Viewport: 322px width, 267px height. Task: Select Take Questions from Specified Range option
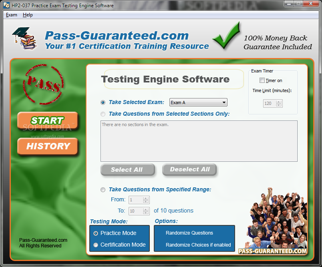pyautogui.click(x=103, y=190)
